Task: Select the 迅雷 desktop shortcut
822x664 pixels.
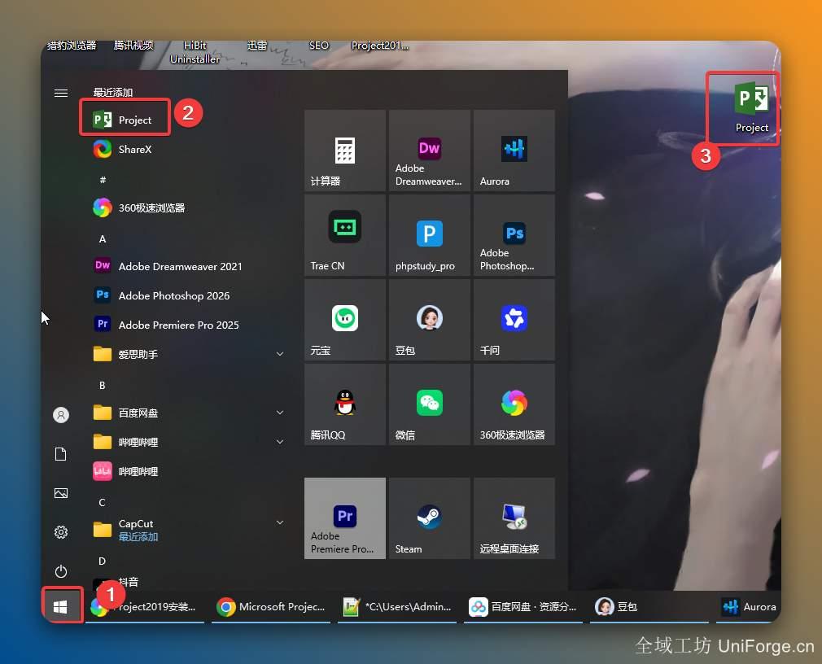Action: pos(257,46)
